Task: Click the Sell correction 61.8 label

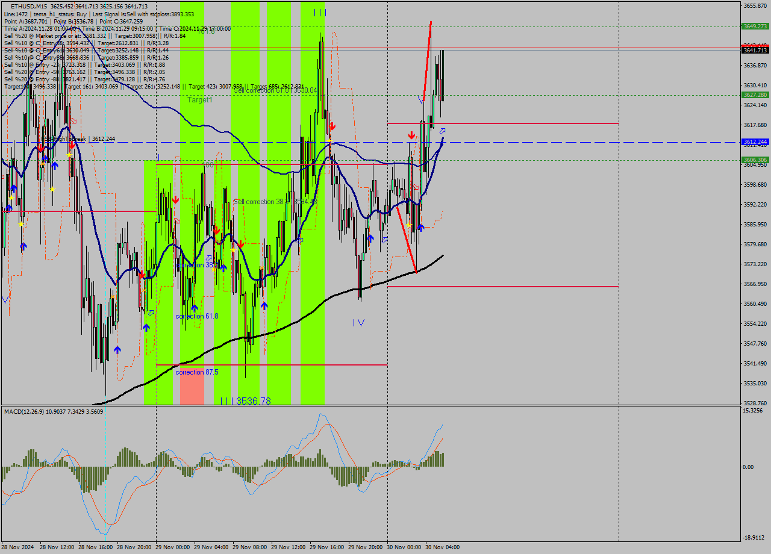Action: [275, 90]
